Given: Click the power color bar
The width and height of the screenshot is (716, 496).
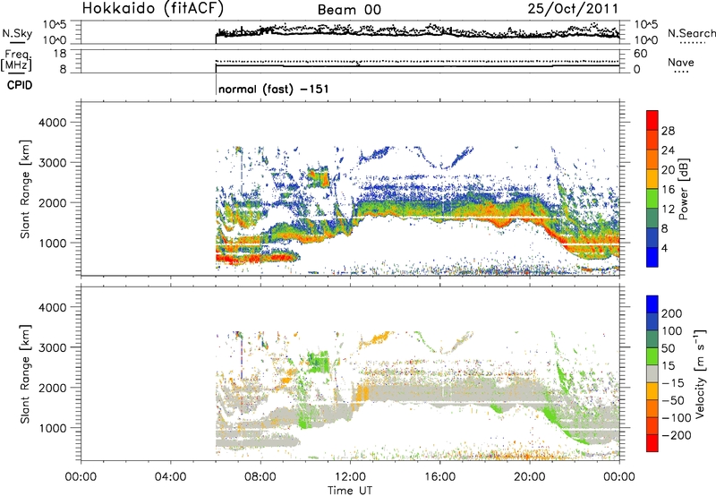Looking at the screenshot, I should click(652, 189).
